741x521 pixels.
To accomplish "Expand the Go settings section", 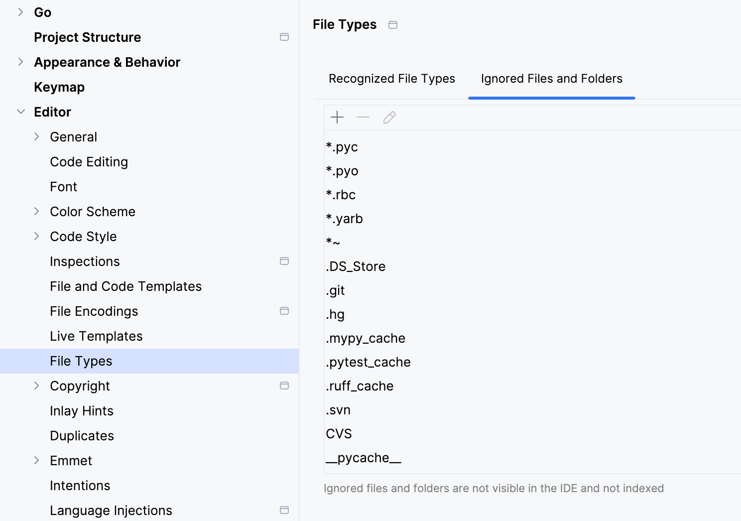I will click(20, 12).
